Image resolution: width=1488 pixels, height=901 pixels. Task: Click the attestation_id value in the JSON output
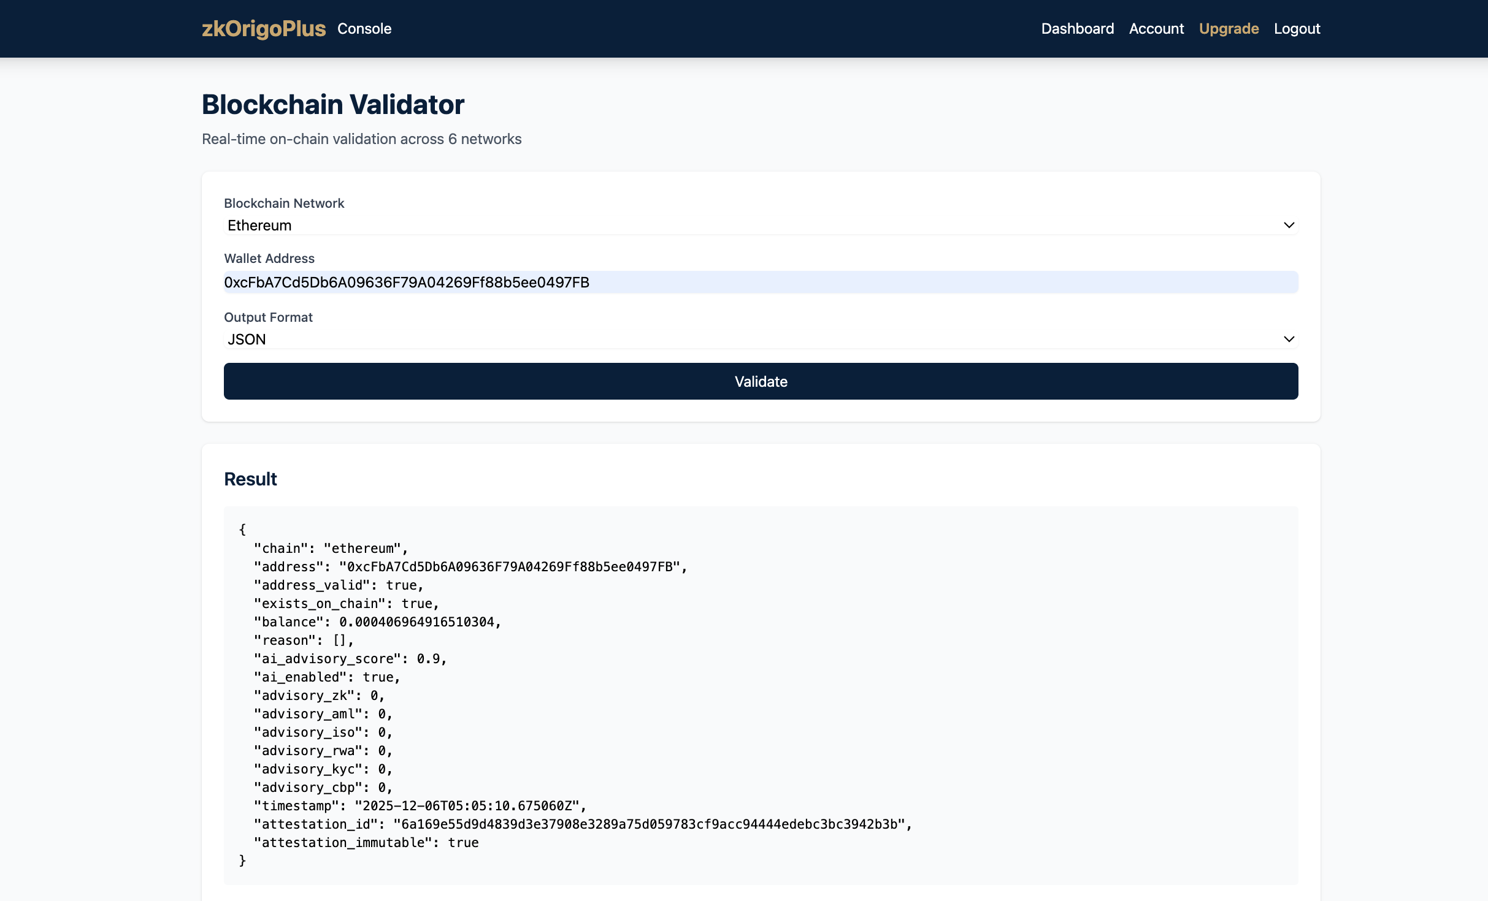(650, 824)
